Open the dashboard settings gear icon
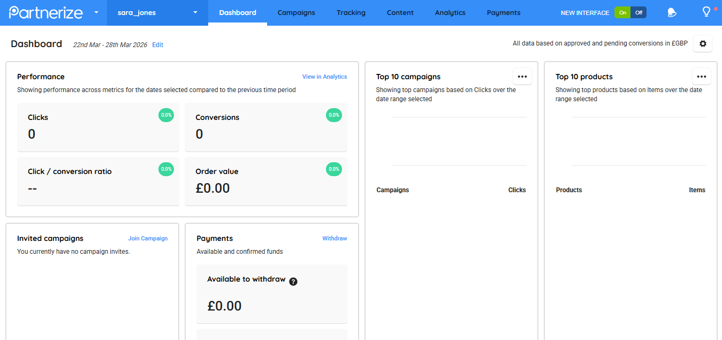This screenshot has height=340, width=722. (703, 44)
